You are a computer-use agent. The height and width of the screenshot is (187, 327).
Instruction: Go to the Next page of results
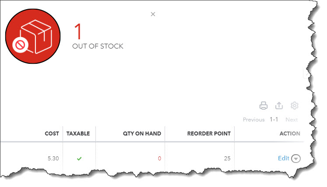click(292, 120)
